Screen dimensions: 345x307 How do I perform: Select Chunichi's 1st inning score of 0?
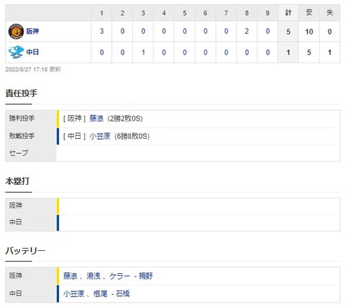101,52
